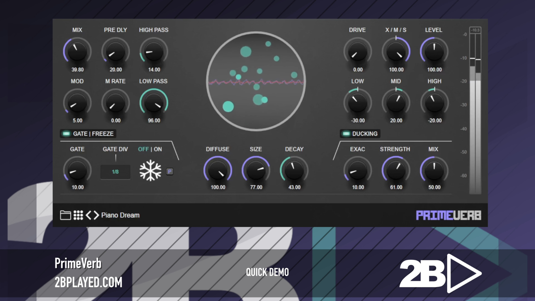Click the ducking MIX knob at 50.00
Screen dimensions: 535x301
point(434,170)
